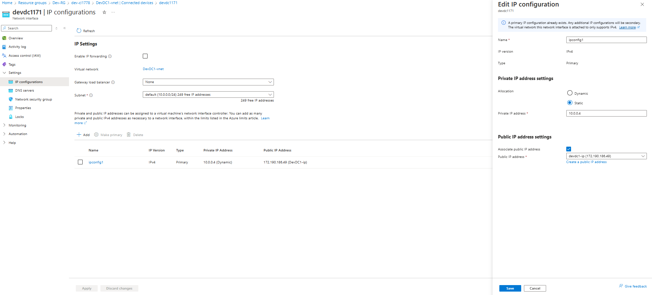Sort table by Name column header
Image resolution: width=652 pixels, height=295 pixels.
(93, 150)
